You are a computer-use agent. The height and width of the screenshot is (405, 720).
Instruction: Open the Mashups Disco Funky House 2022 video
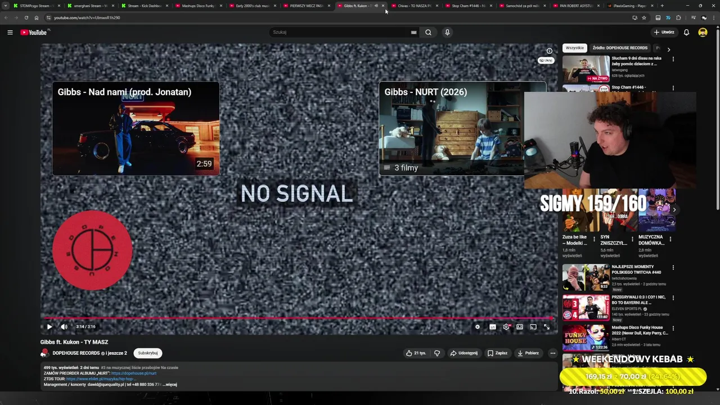pos(586,337)
